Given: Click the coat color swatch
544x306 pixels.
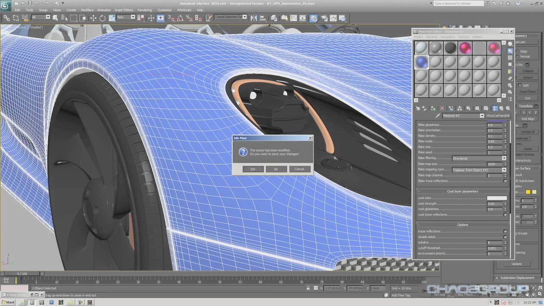Looking at the screenshot, I should 497,198.
